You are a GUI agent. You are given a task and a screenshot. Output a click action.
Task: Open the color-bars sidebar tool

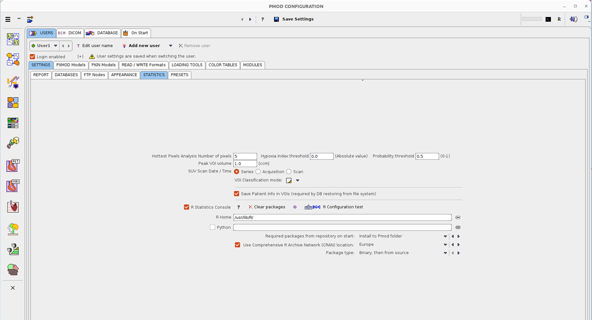13,123
